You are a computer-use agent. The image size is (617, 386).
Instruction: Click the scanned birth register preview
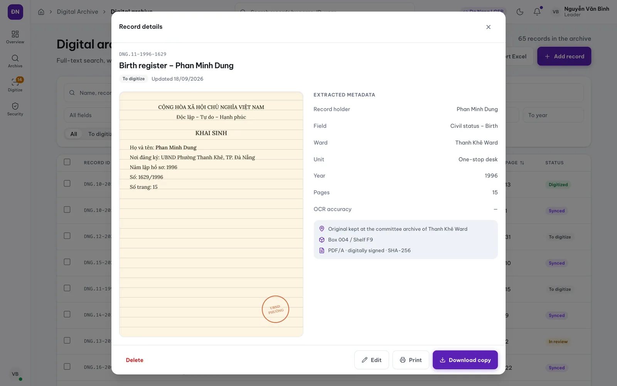[x=211, y=214]
